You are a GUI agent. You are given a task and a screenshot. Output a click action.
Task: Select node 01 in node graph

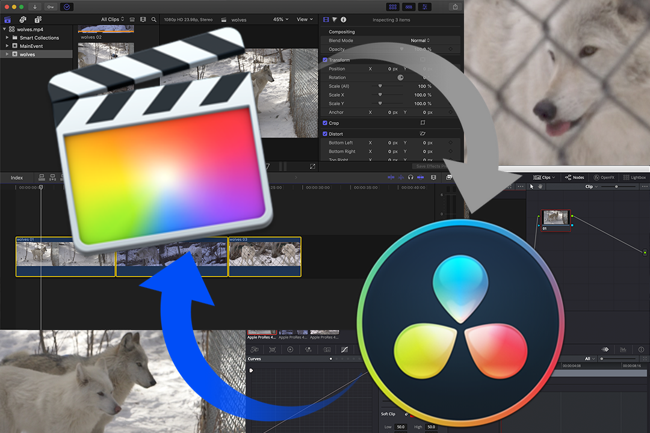pos(556,221)
